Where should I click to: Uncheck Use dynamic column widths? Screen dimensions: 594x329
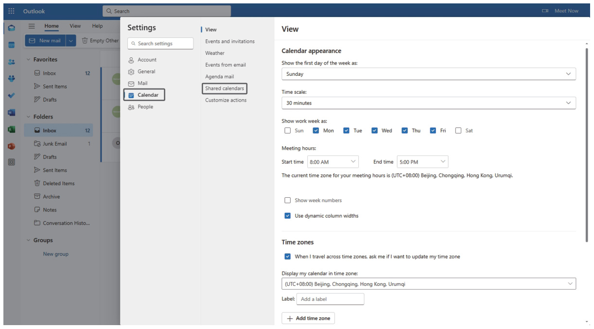click(x=288, y=216)
